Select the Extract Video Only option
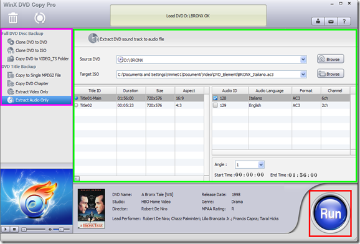The width and height of the screenshot is (360, 244). coord(32,92)
